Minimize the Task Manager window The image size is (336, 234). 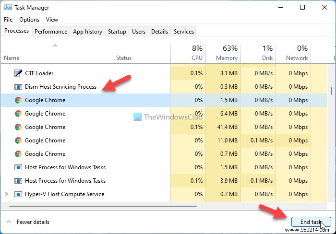click(281, 8)
